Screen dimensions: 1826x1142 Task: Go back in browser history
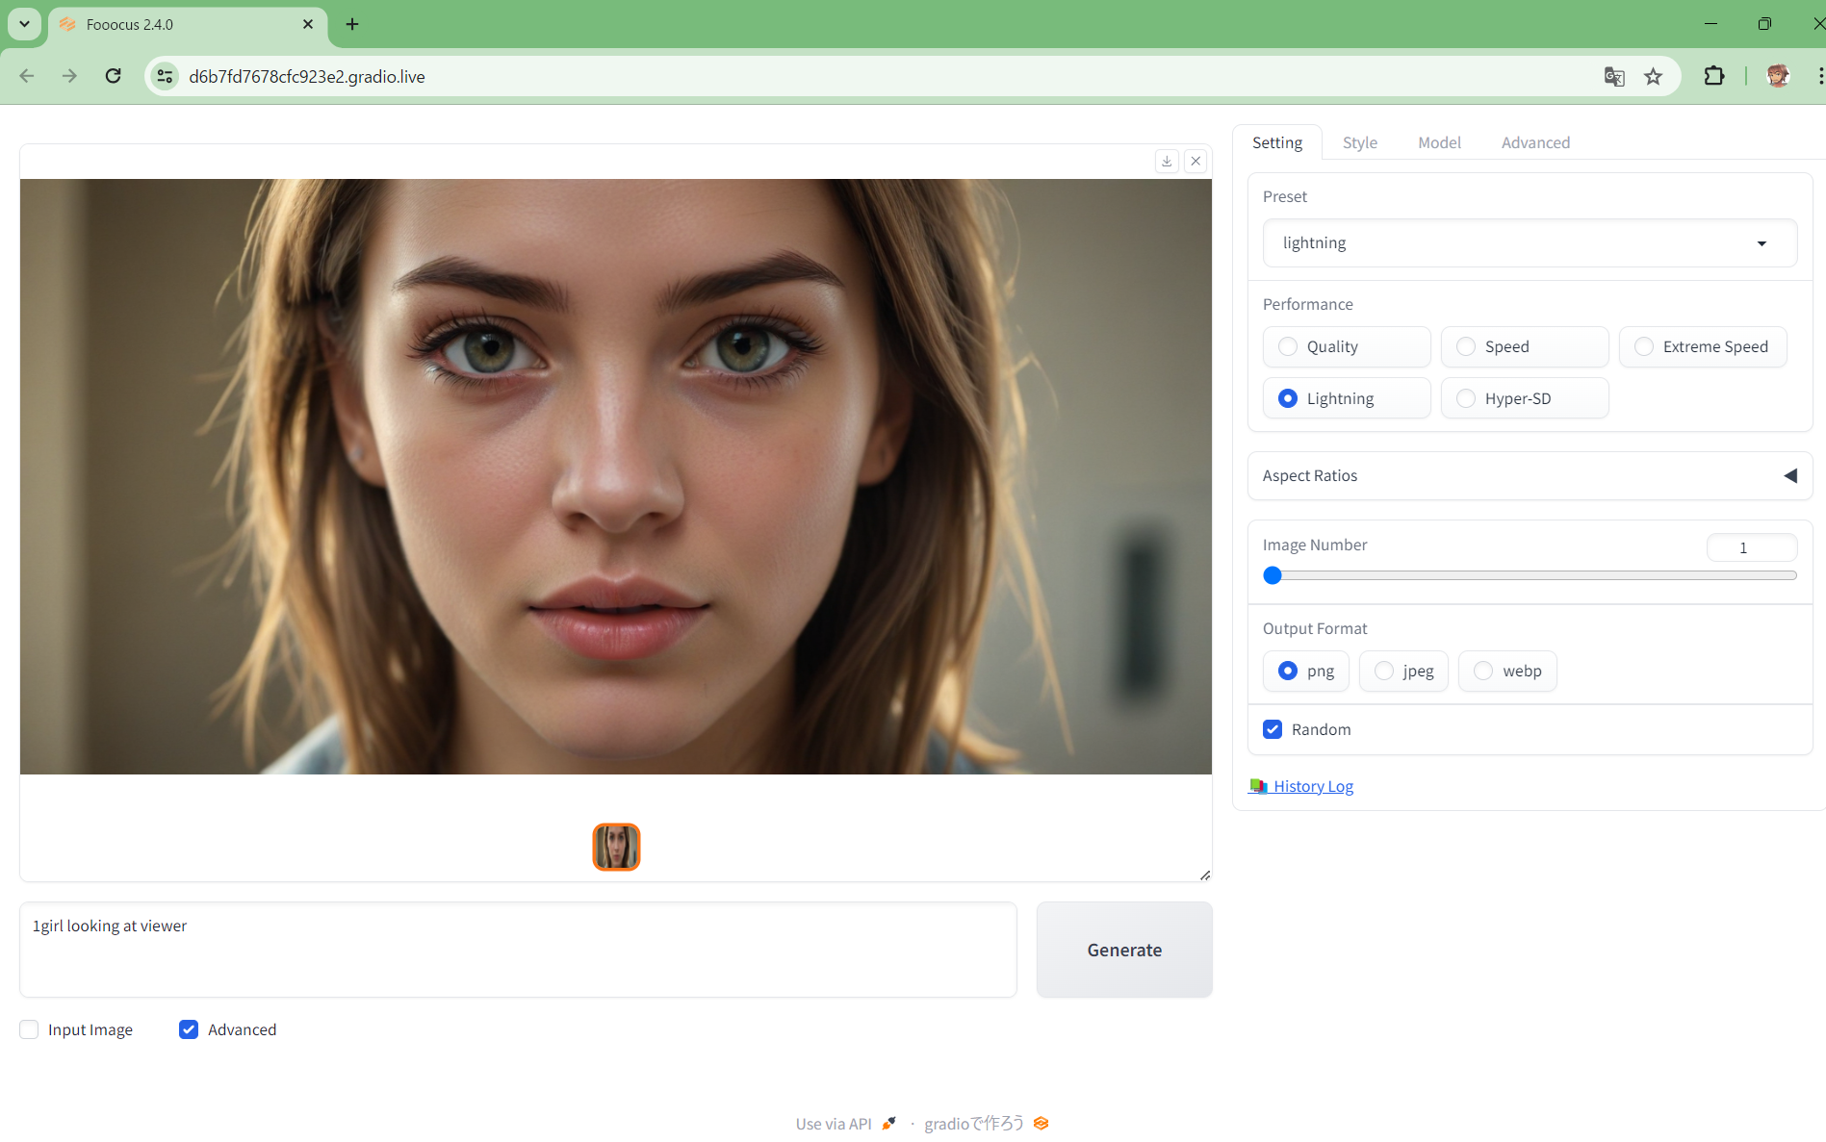pos(27,76)
